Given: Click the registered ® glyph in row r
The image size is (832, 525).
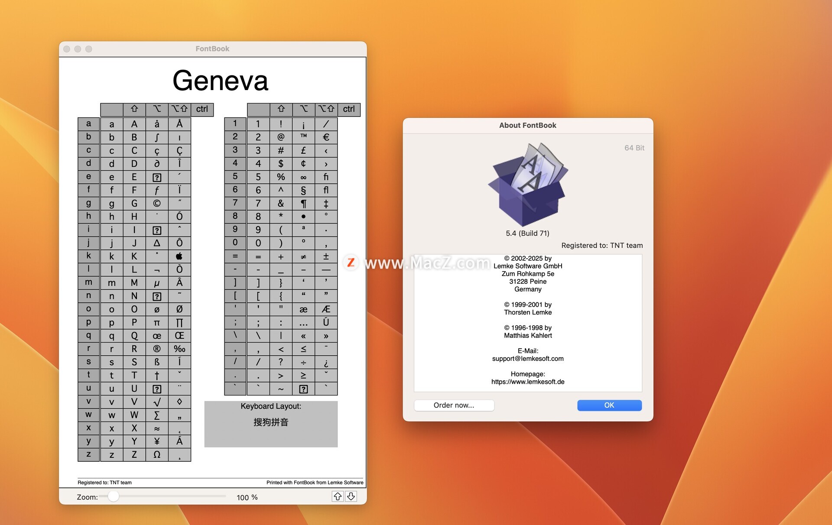Looking at the screenshot, I should click(157, 349).
